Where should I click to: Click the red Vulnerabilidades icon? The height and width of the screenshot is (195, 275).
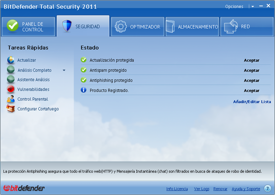11,89
